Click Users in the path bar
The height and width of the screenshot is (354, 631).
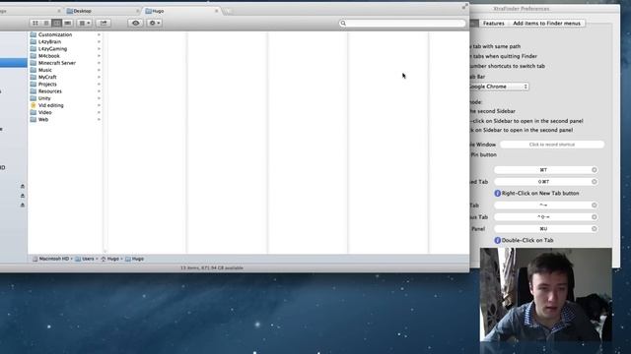[85, 259]
